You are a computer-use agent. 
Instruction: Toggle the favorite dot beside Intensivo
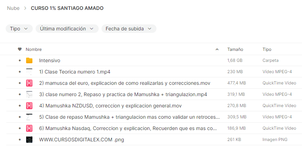tap(20, 60)
